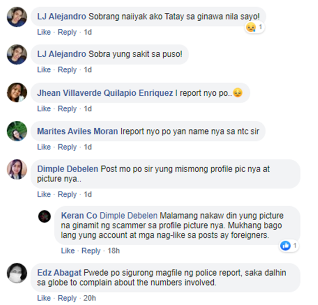Click the sad reaction emoji on LJ Alejandro's comment

pyautogui.click(x=251, y=27)
